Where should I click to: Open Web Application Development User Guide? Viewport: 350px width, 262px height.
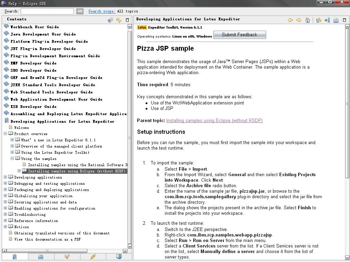pyautogui.click(x=57, y=99)
